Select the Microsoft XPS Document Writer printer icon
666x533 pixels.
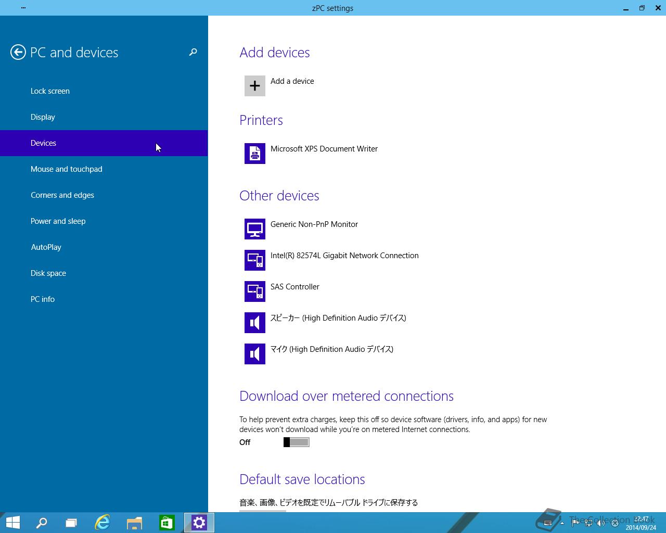click(x=255, y=154)
